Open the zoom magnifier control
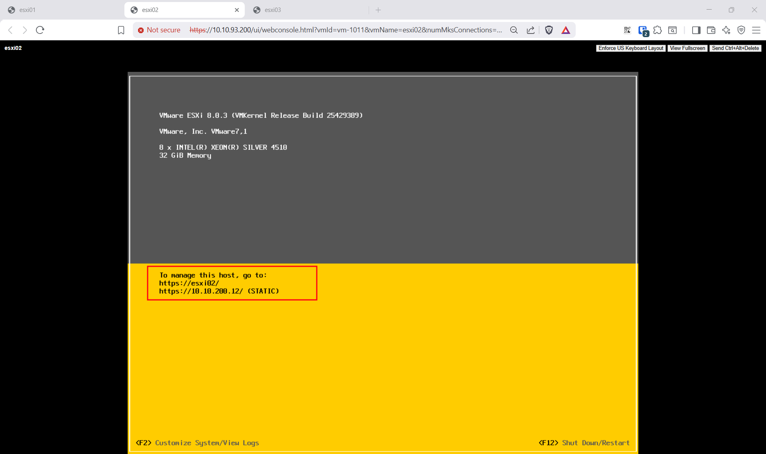 pos(514,30)
